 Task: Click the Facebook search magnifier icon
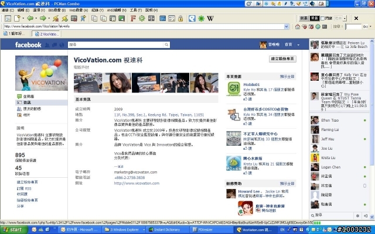tap(166, 44)
